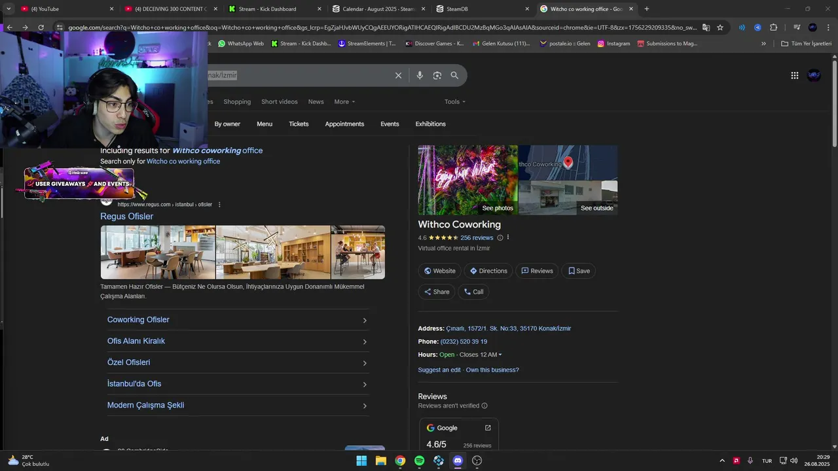Viewport: 838px width, 471px height.
Task: Open Spotify from the taskbar
Action: (x=419, y=461)
